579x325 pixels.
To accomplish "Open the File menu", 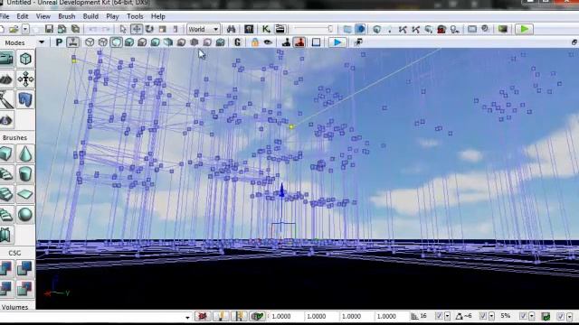I will (x=5, y=16).
